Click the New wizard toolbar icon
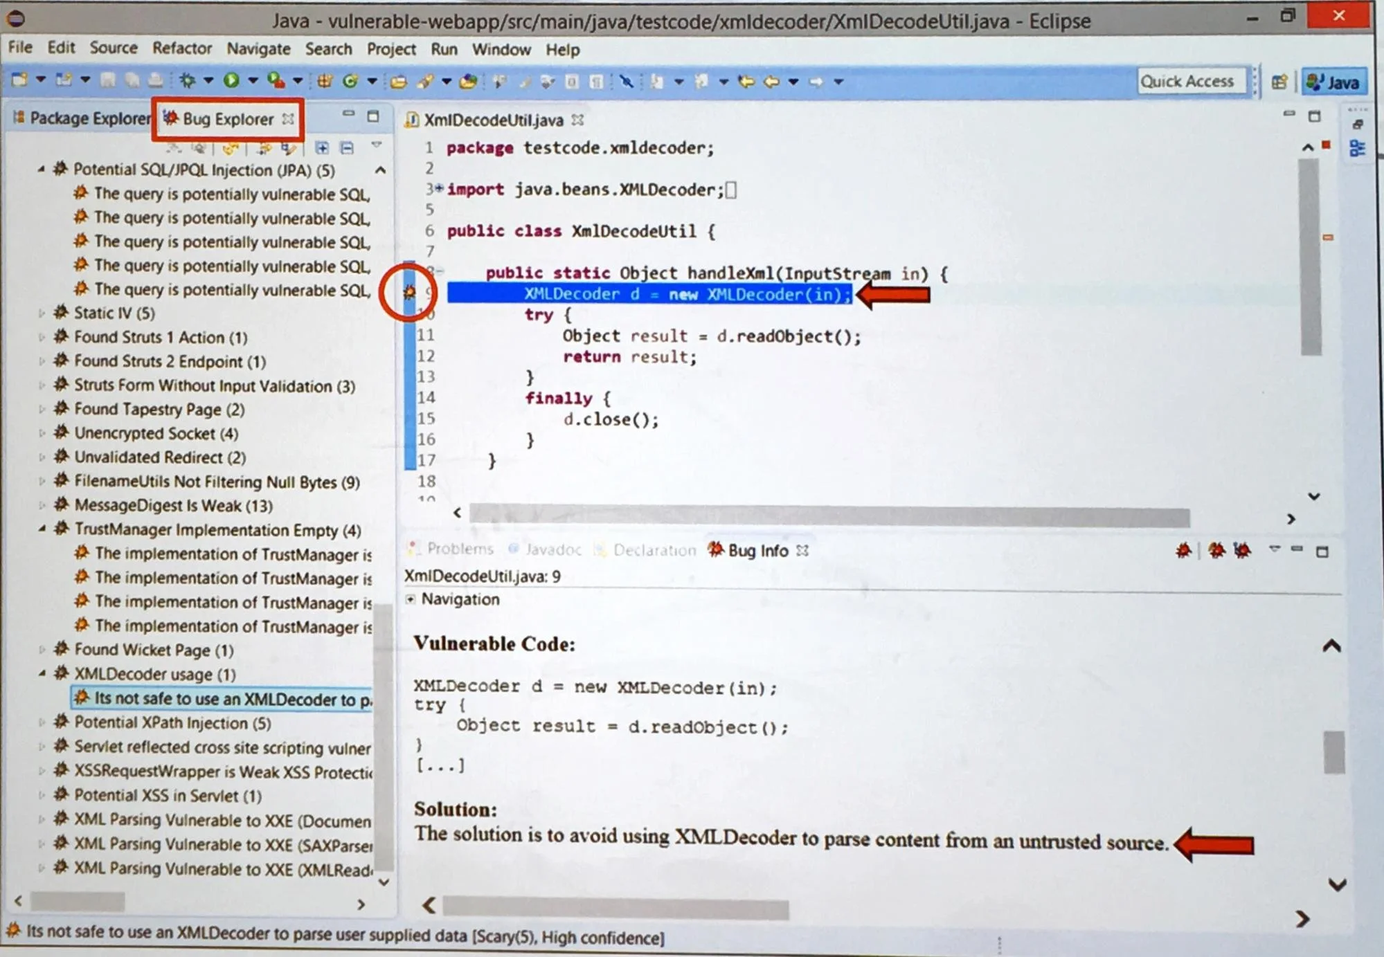 tap(19, 80)
